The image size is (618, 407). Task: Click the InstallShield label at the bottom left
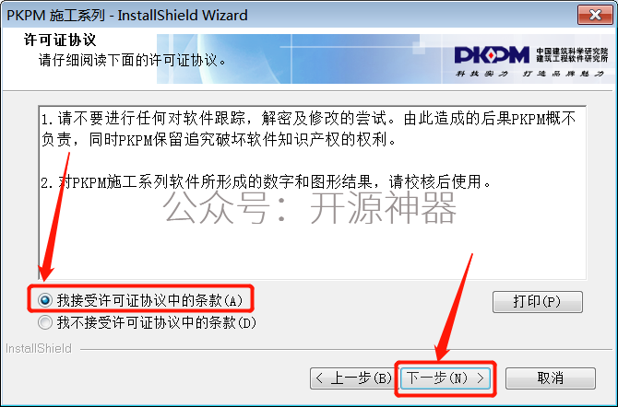[x=39, y=348]
